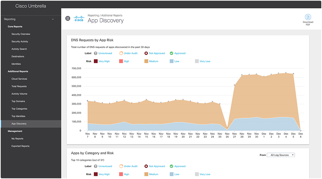
Task: Click the hamburger menu icon
Action: pyautogui.click(x=68, y=18)
